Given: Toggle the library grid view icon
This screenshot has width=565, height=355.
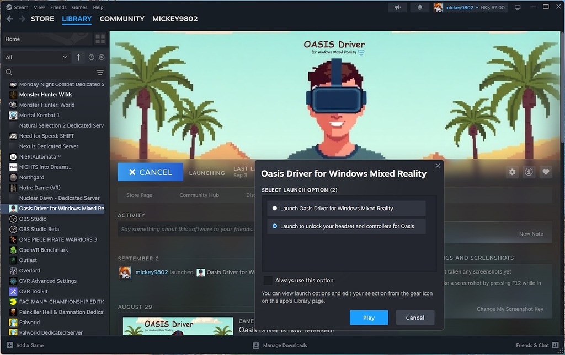Looking at the screenshot, I should [100, 39].
